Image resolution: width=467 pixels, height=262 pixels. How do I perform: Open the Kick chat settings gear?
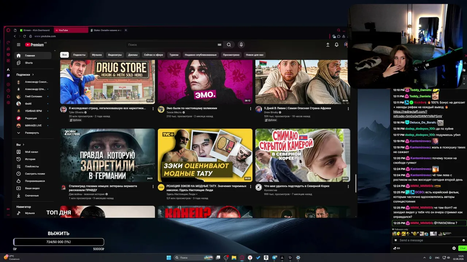(454, 248)
